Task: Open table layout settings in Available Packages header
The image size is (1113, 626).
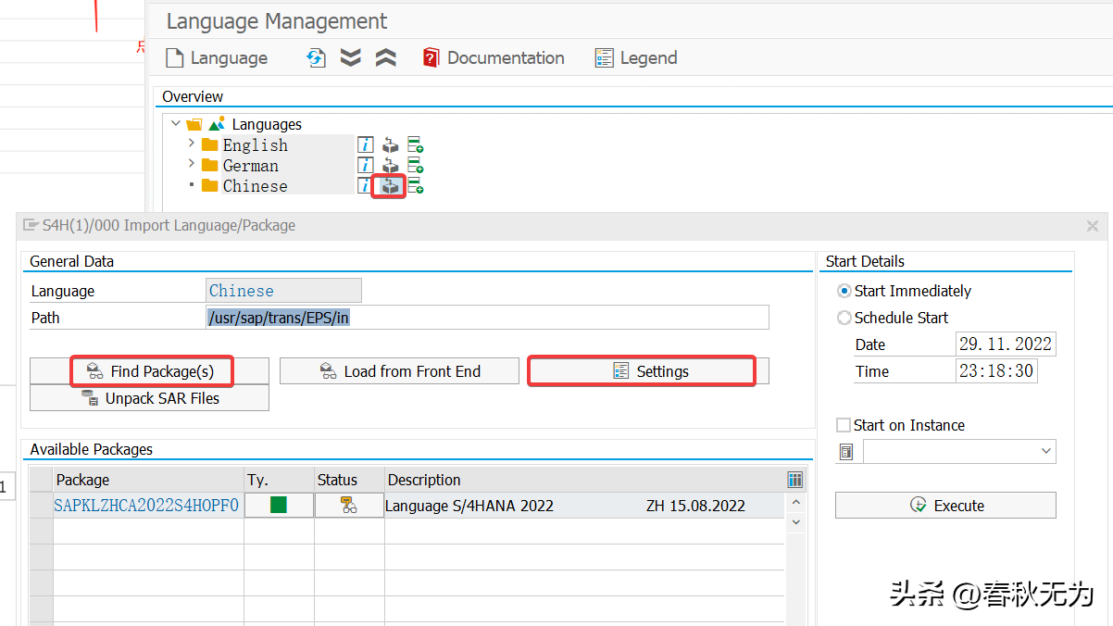Action: tap(794, 479)
